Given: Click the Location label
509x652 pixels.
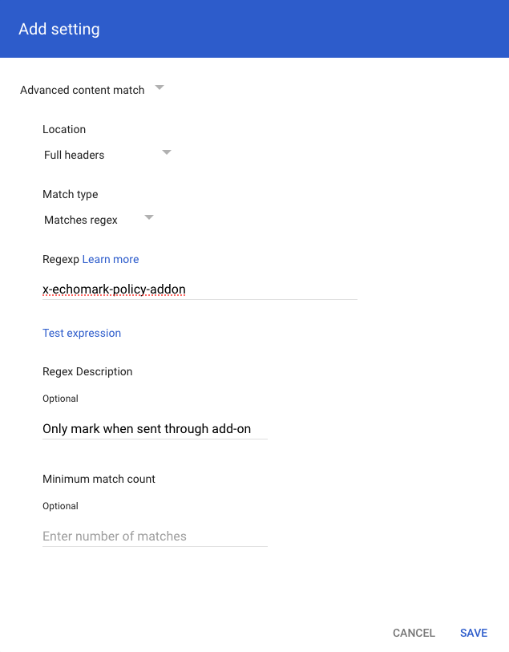Looking at the screenshot, I should 64,129.
